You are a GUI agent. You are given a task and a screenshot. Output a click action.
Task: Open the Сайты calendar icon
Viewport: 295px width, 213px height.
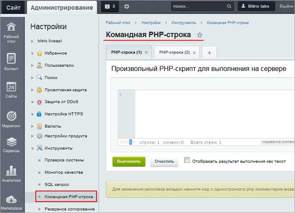(x=11, y=87)
